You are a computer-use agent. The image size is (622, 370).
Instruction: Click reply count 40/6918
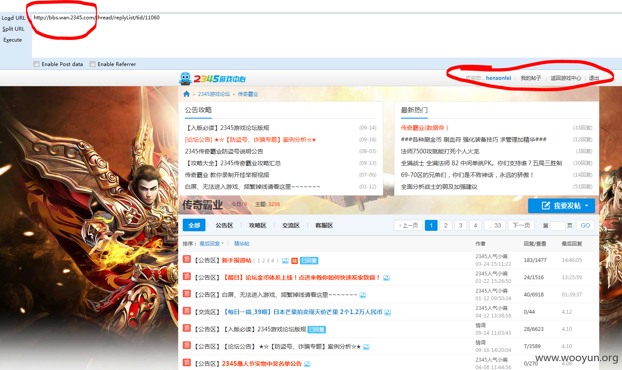coord(534,295)
